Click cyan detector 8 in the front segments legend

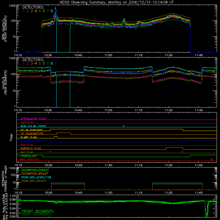click(x=52, y=11)
